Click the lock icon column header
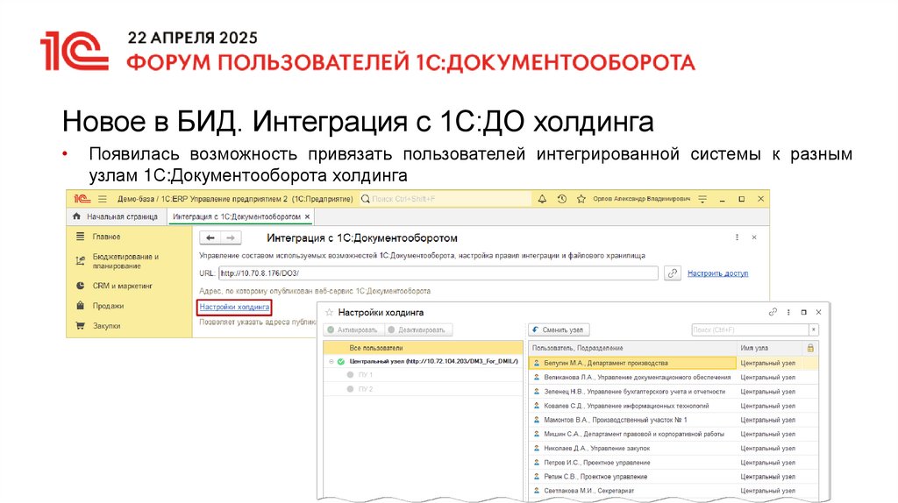 pos(810,348)
